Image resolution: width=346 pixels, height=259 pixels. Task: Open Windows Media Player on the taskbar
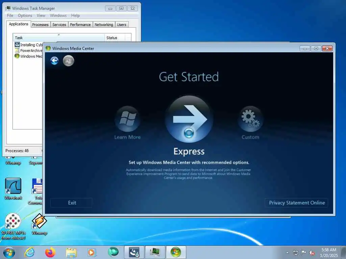pyautogui.click(x=92, y=253)
